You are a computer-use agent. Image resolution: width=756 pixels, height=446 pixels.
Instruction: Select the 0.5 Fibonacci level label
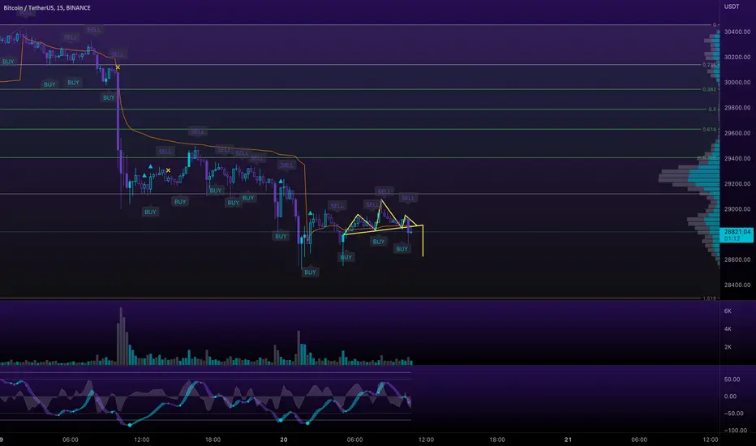[712, 109]
